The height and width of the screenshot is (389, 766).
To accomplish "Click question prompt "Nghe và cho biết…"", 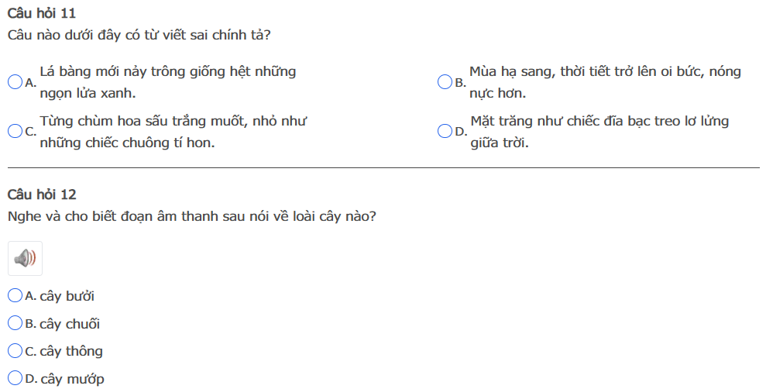I will coord(191,216).
